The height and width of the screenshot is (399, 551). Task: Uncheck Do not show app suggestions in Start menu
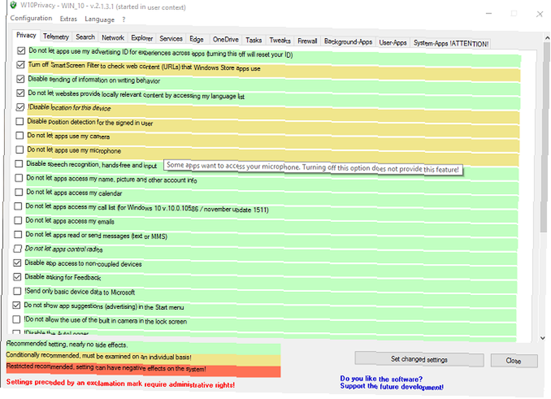point(17,305)
